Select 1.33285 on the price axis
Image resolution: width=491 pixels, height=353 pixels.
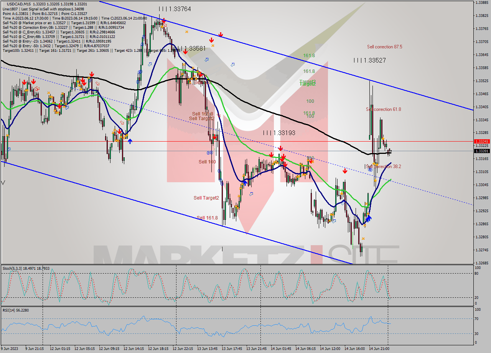[481, 133]
